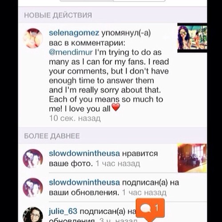
Task: Tap the '10 сек. назад' timestamp
Action: 75,118
